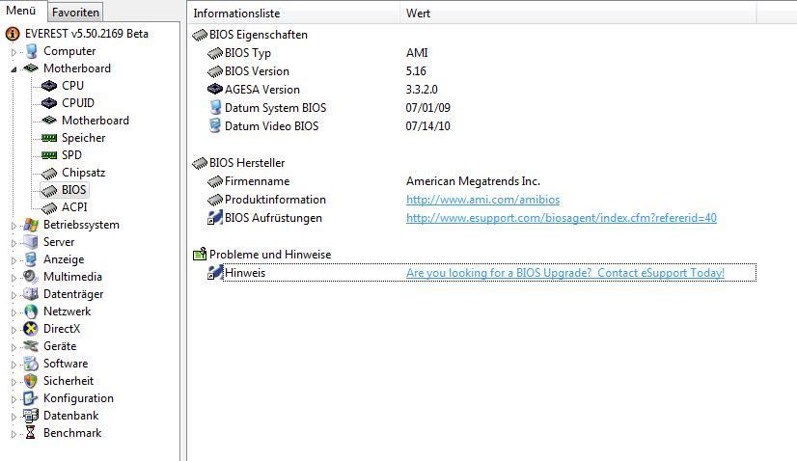Expand the Multimedia tree node
Viewport: 797px width, 461px height.
pyautogui.click(x=14, y=278)
